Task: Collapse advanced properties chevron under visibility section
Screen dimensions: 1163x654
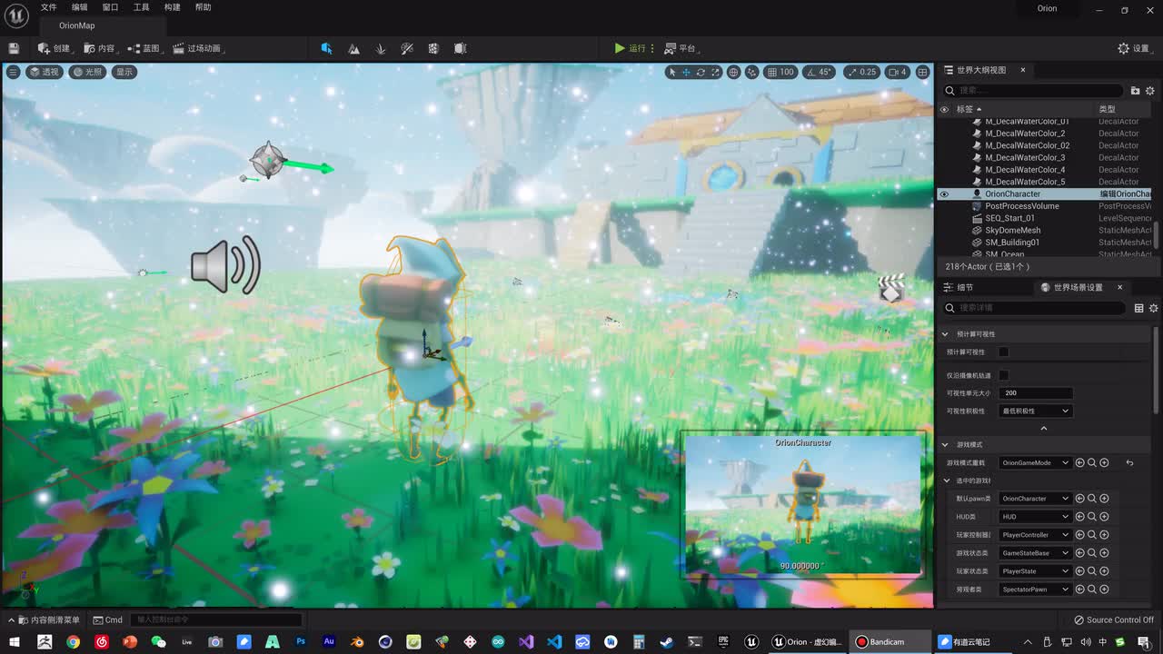Action: point(1043,429)
